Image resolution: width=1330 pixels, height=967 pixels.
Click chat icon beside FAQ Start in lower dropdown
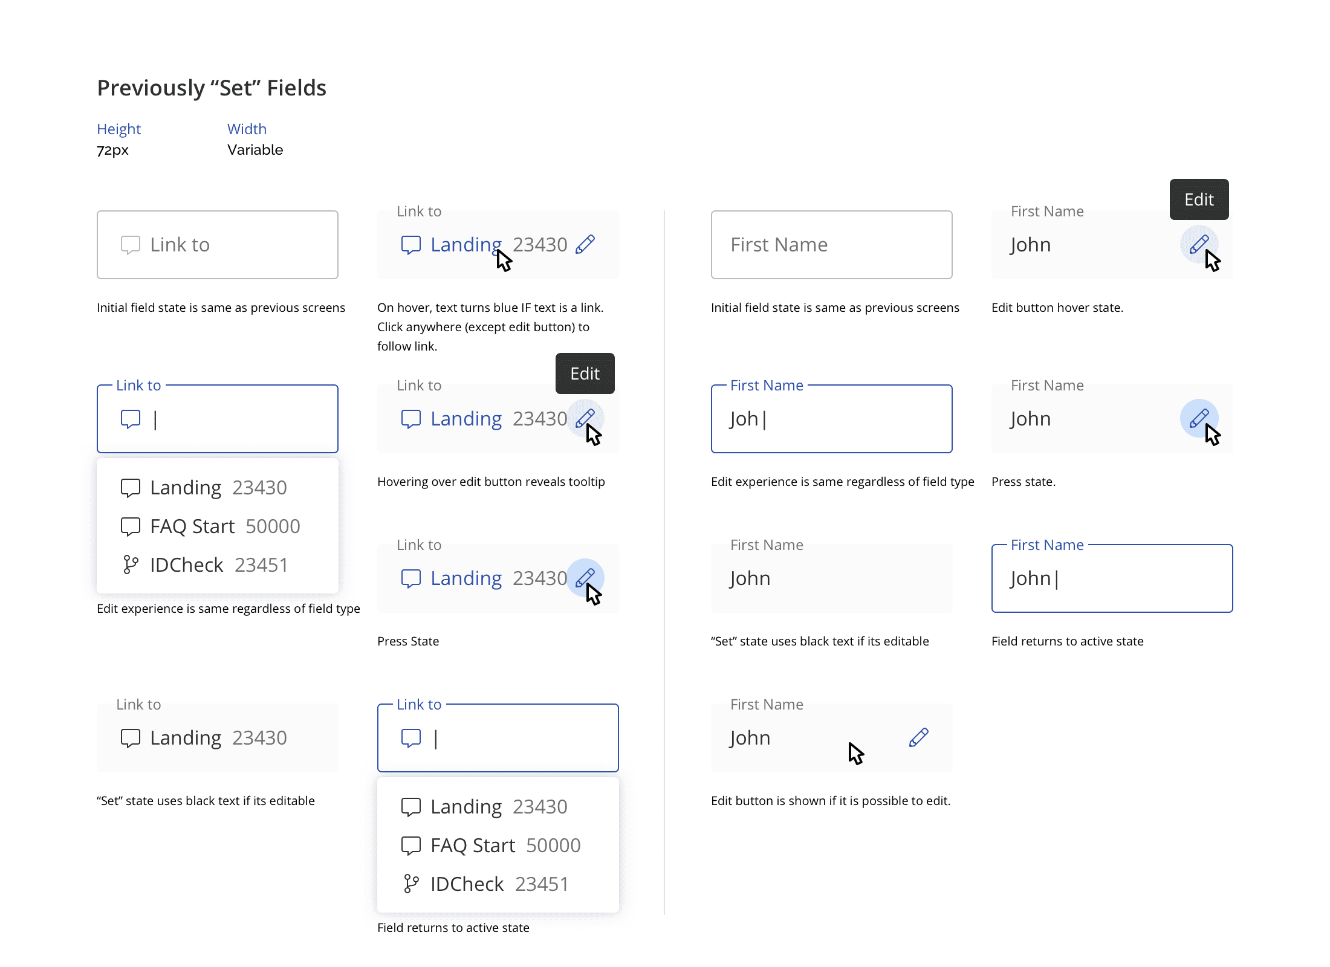(410, 845)
